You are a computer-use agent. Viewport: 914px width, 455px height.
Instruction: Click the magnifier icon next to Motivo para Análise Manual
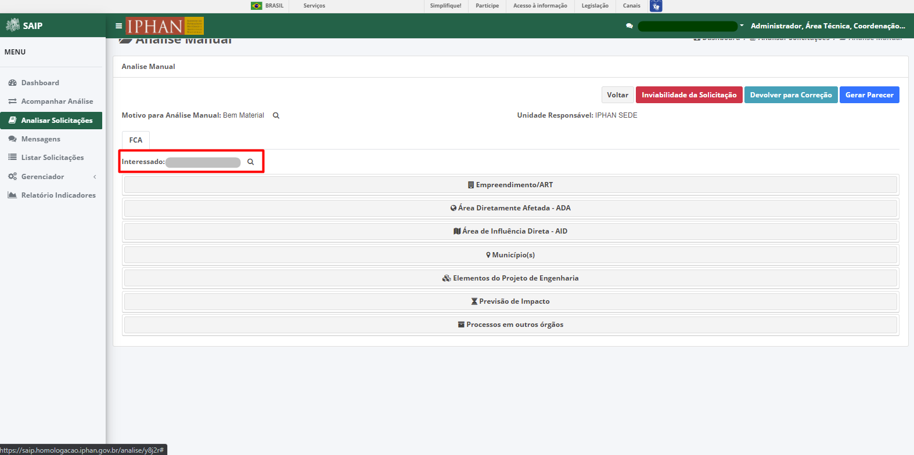click(276, 115)
